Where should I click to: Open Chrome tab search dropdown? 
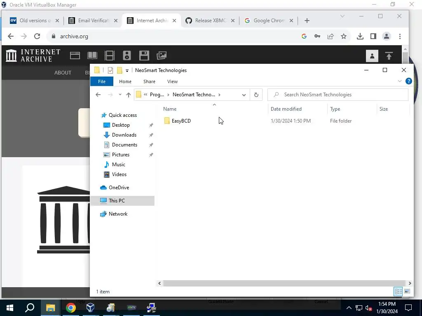point(342,16)
